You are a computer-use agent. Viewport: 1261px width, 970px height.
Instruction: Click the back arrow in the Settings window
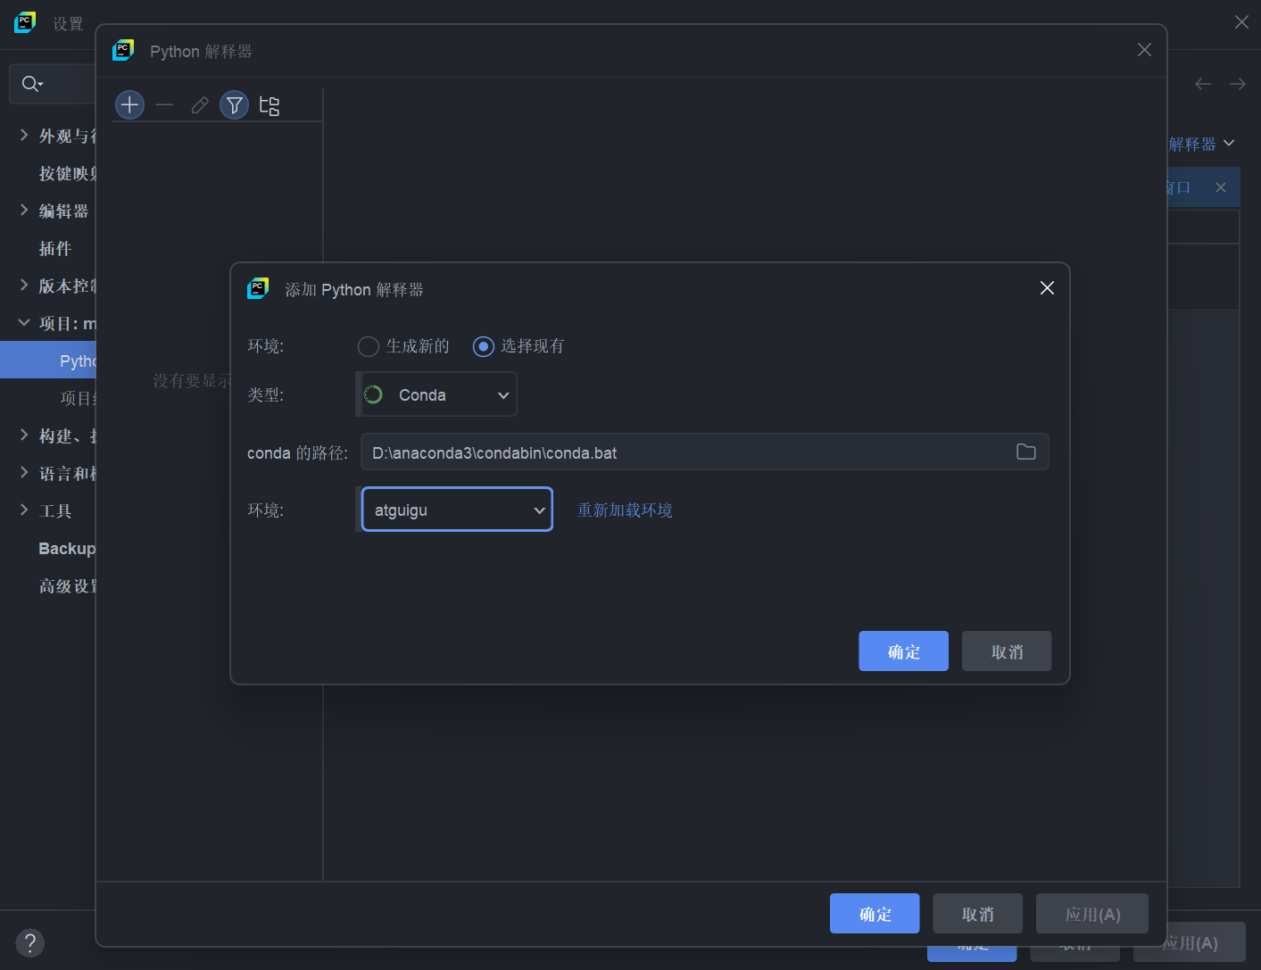1203,84
